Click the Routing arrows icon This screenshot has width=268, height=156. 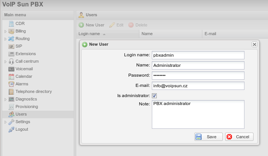click(x=11, y=39)
